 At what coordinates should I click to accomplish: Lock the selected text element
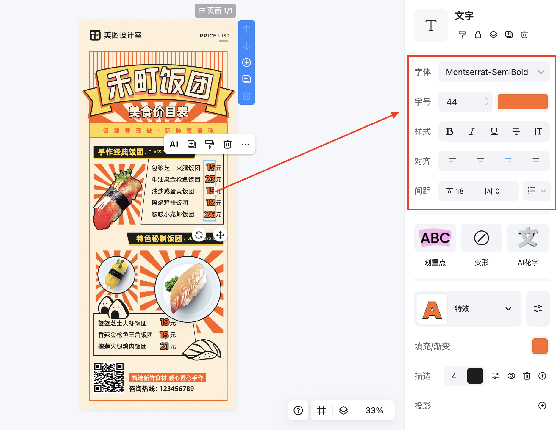point(478,35)
